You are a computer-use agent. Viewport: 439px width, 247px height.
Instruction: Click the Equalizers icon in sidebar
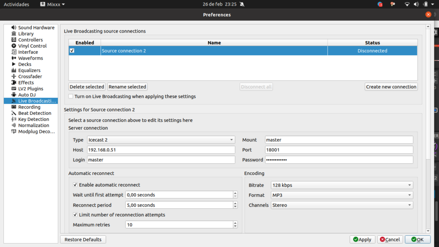[x=14, y=70]
